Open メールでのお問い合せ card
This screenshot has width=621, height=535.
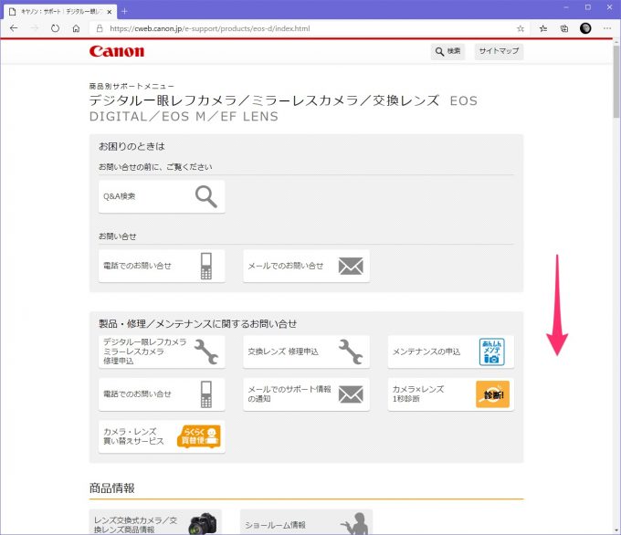click(306, 266)
